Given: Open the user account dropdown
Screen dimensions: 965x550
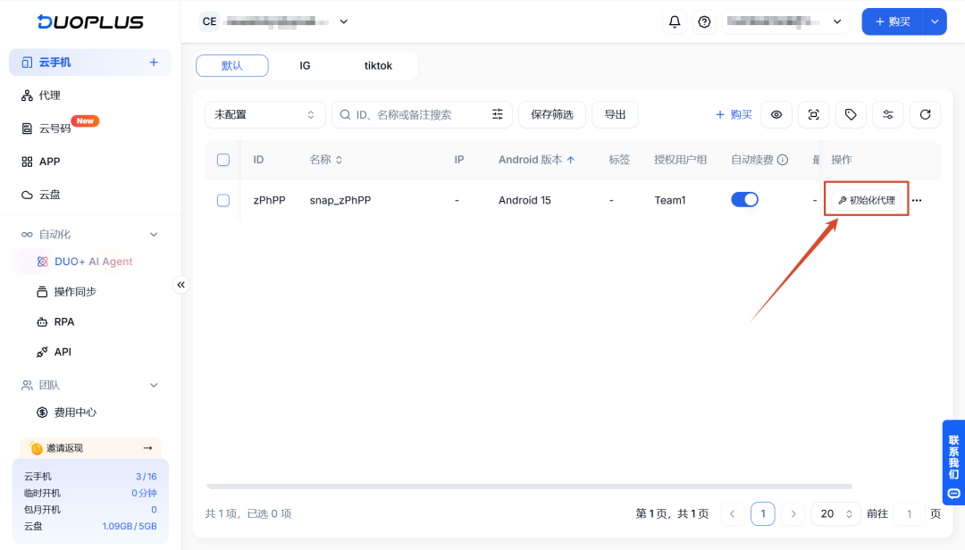Looking at the screenshot, I should click(785, 21).
